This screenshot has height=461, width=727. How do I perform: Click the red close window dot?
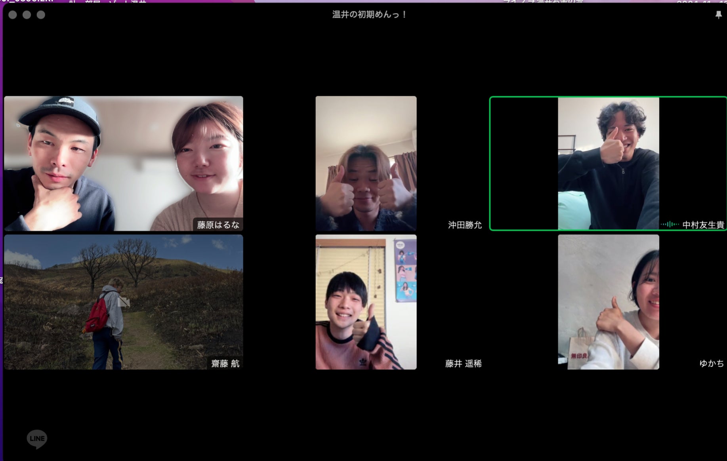tap(13, 15)
